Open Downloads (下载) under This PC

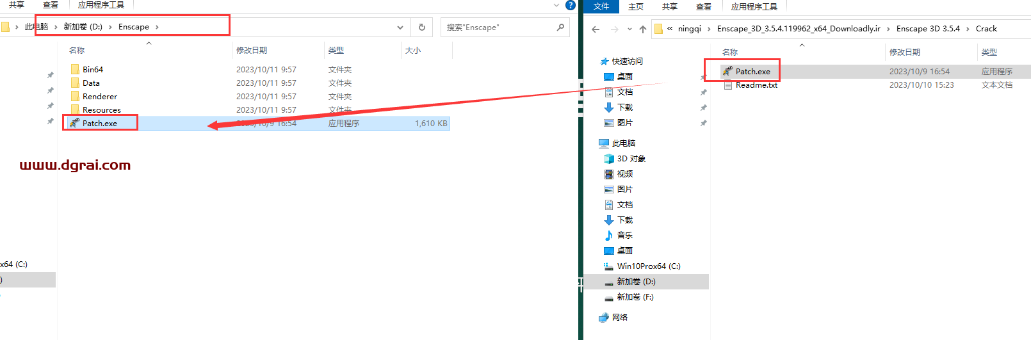pos(619,220)
